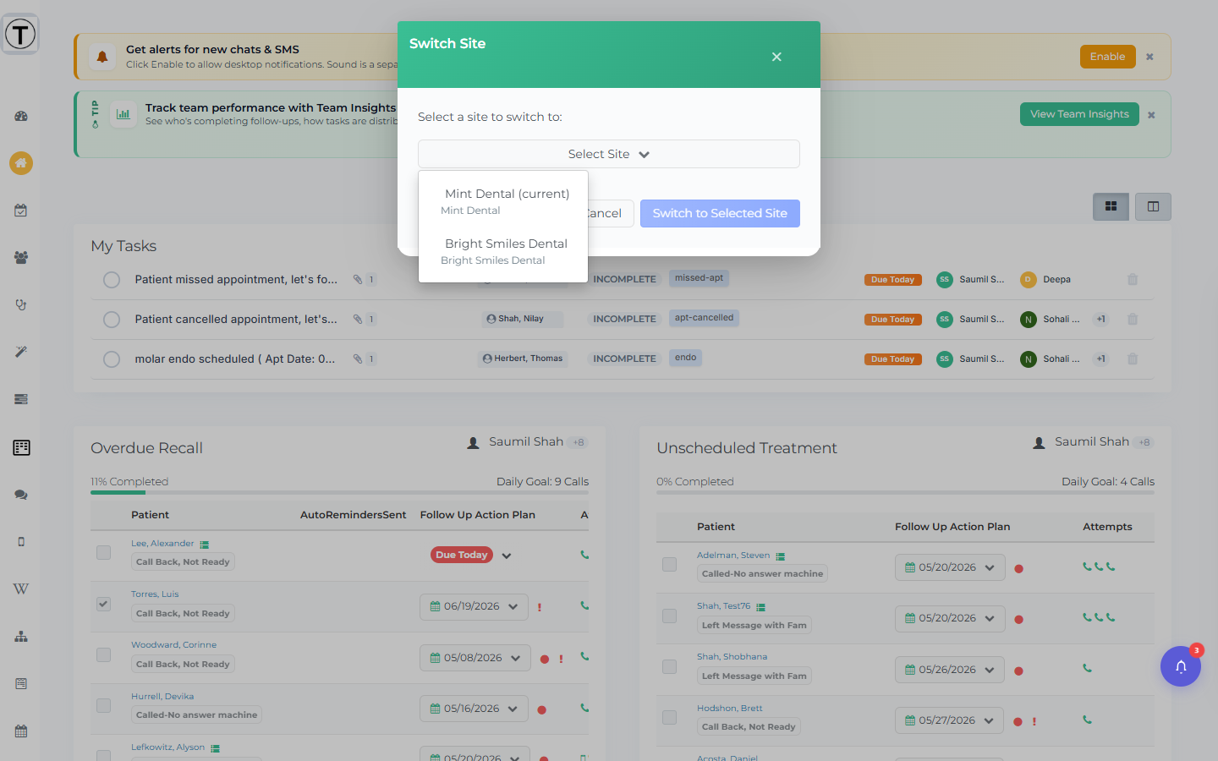
Task: Open patient link Hodshon, Brett
Action: (x=730, y=708)
